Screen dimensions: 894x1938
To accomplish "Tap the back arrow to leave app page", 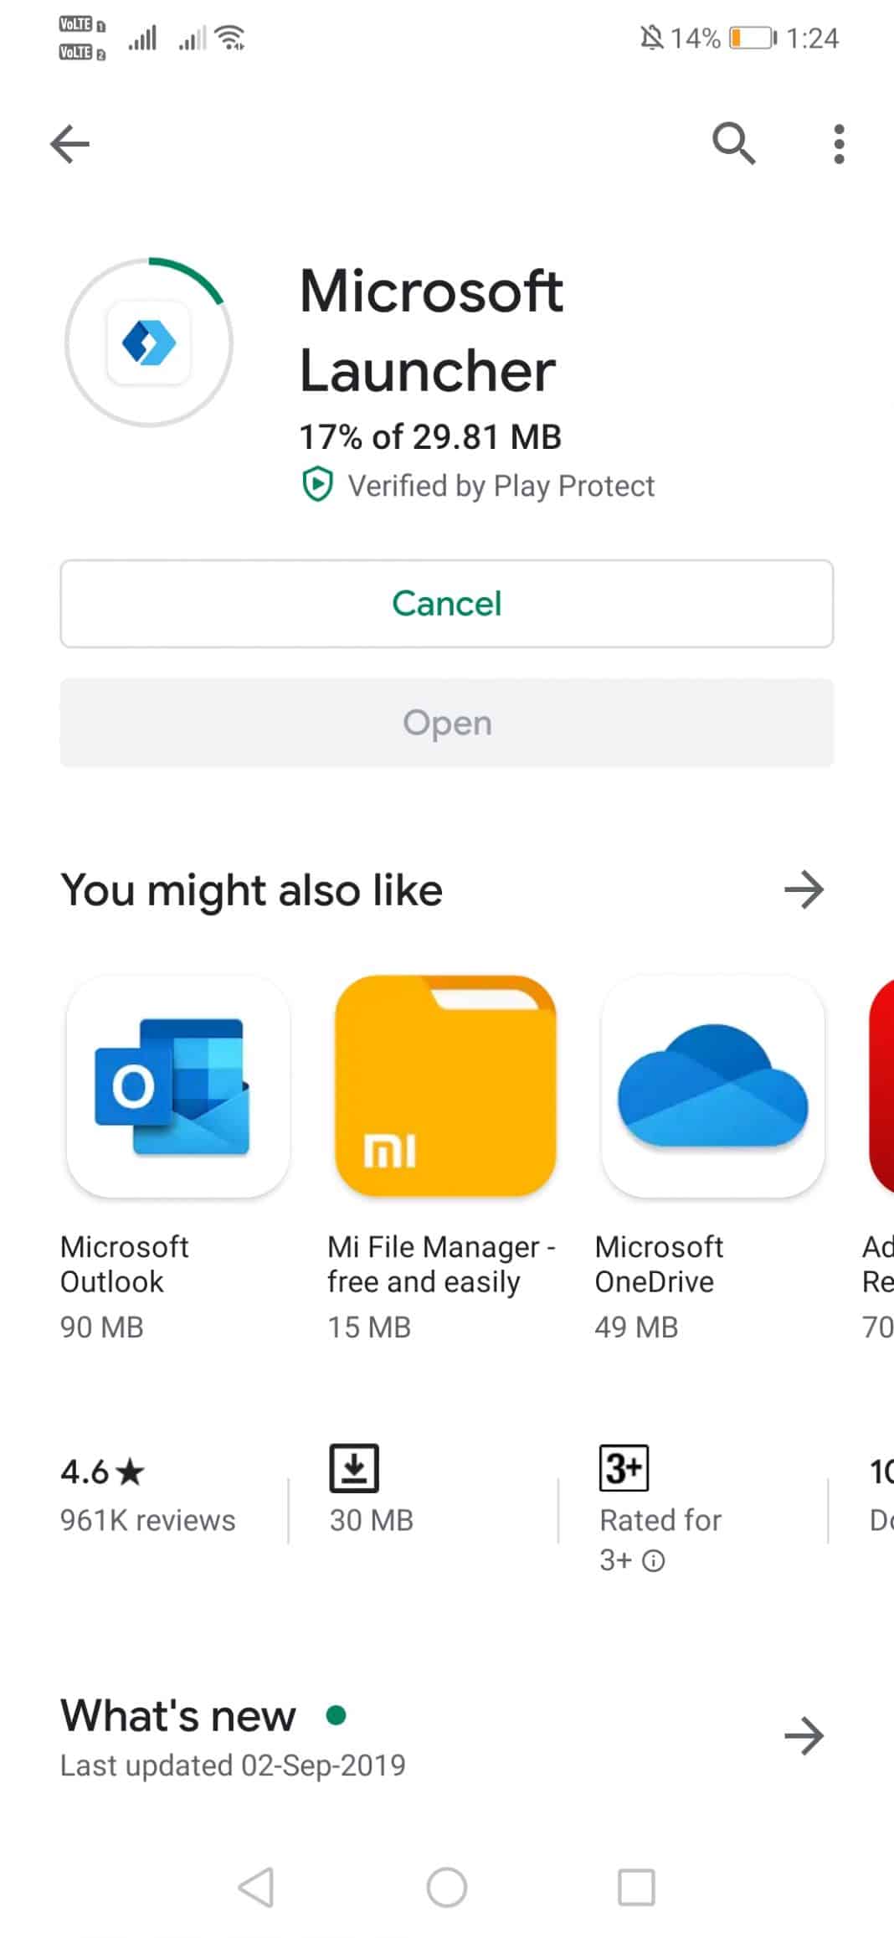I will (x=70, y=143).
